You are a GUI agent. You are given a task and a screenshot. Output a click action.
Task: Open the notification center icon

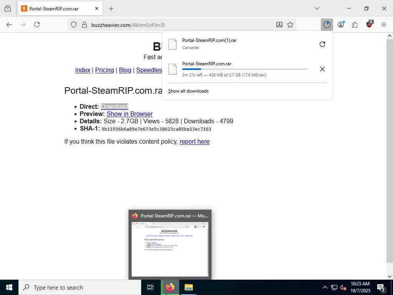tap(381, 288)
